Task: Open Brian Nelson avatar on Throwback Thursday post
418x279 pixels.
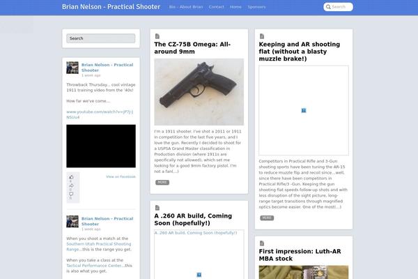Action: coord(72,68)
